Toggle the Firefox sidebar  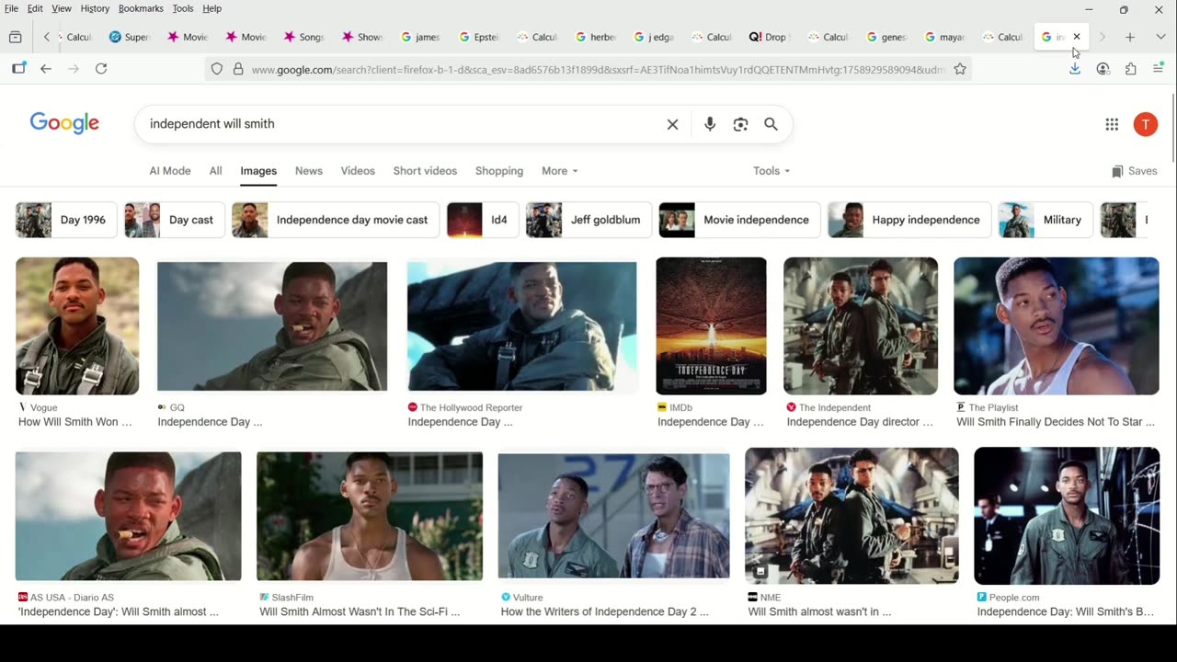(18, 69)
